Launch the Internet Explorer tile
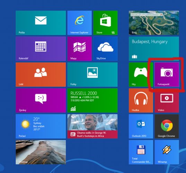 (x=80, y=23)
